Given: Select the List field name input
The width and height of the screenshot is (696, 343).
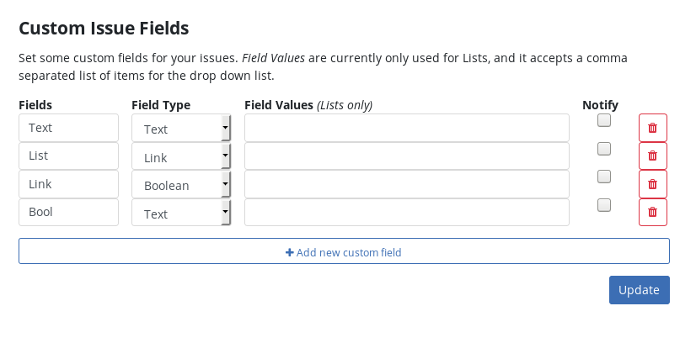Looking at the screenshot, I should pyautogui.click(x=69, y=156).
